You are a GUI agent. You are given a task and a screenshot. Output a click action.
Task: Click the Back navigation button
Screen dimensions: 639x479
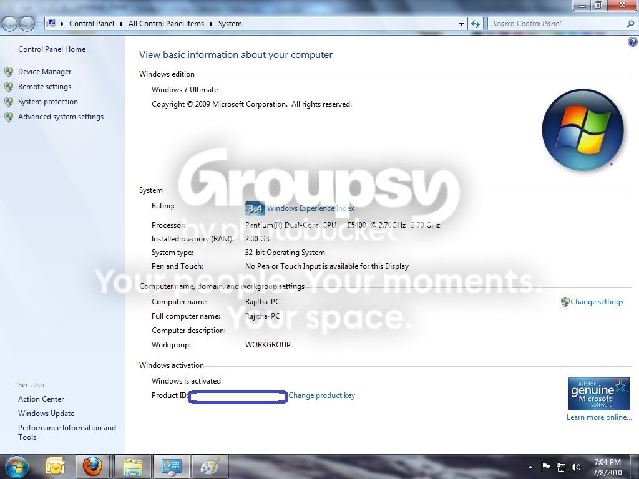click(9, 24)
